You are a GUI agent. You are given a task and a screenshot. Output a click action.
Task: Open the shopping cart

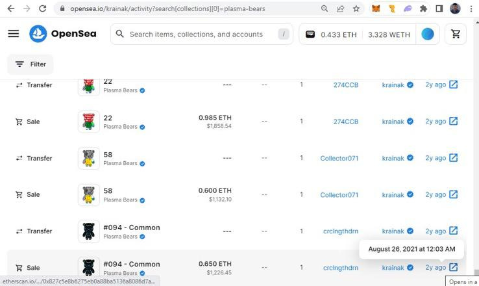[456, 34]
